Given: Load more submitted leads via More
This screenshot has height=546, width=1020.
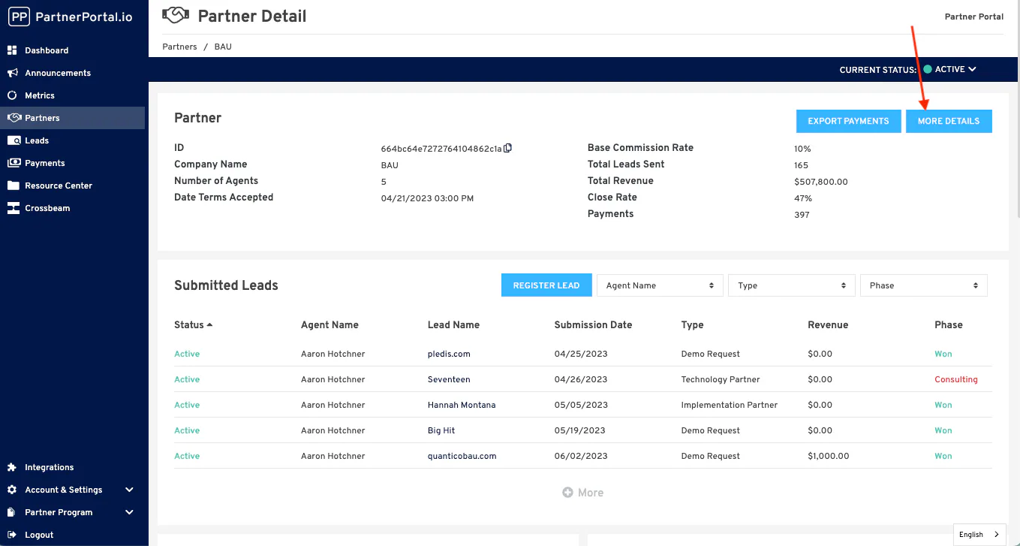Looking at the screenshot, I should [583, 493].
